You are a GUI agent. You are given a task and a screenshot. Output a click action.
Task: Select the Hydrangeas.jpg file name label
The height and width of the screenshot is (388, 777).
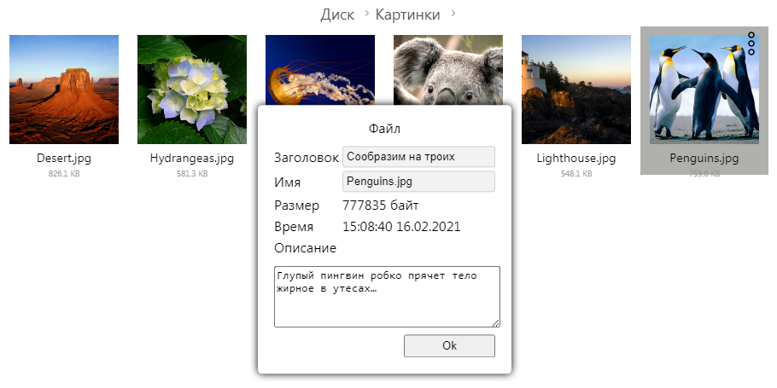point(192,159)
